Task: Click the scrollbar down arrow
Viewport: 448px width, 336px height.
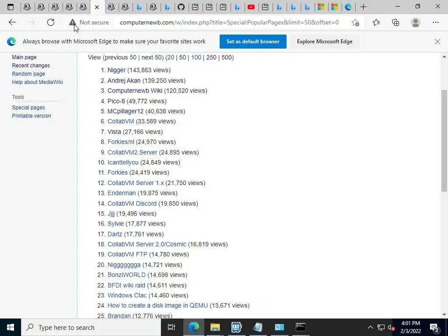Action: click(x=444, y=315)
